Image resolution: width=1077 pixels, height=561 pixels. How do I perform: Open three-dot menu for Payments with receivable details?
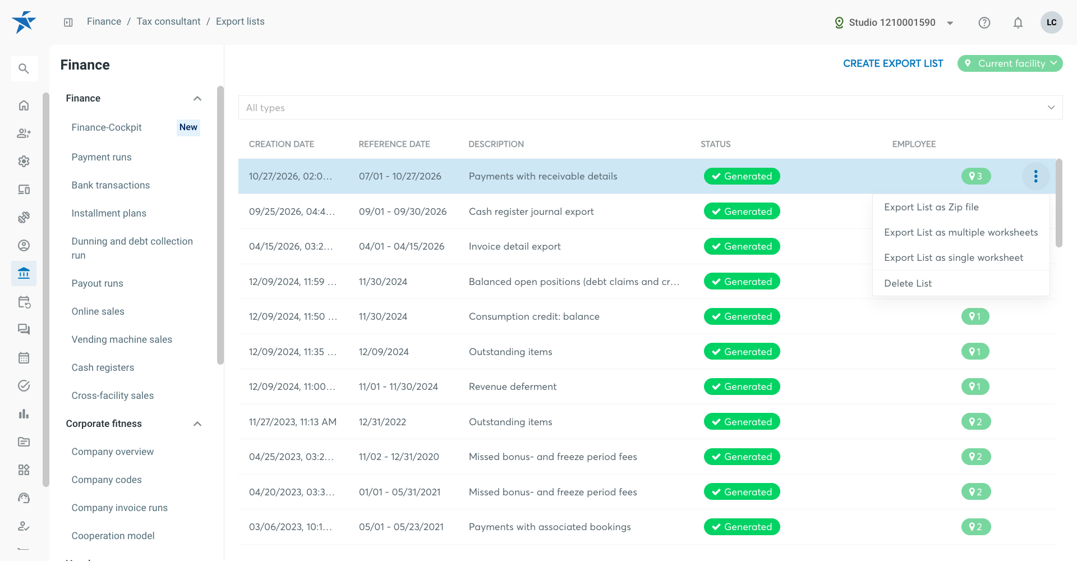tap(1035, 176)
